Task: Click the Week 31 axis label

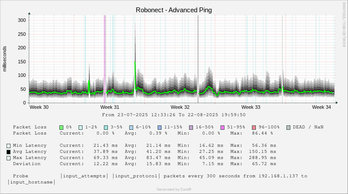Action: (110, 107)
